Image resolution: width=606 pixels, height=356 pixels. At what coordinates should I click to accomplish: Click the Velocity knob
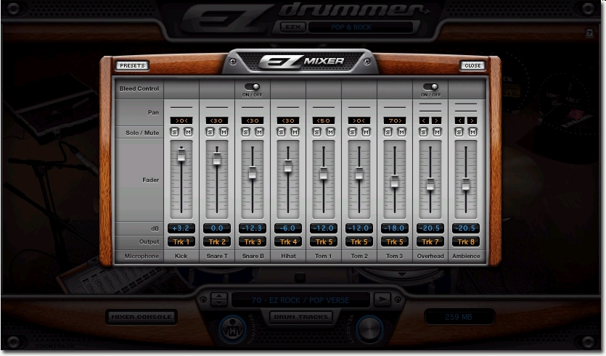tap(369, 329)
